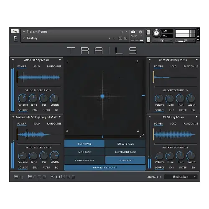
Task: Toggle POWER on Atmo 88 Key Menu layer
Action: tap(22, 66)
